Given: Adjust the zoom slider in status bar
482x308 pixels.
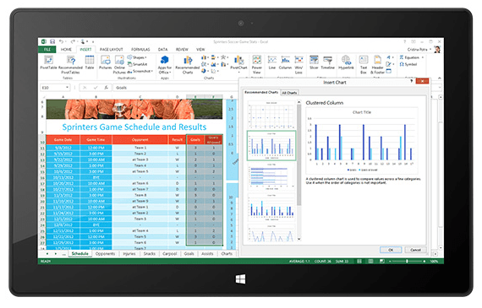Looking at the screenshot, I should [x=407, y=261].
